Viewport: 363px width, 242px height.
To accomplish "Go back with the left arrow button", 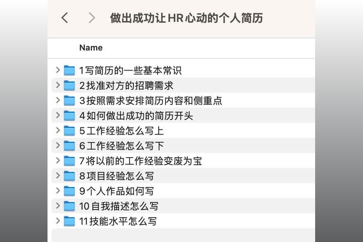I will (x=65, y=18).
